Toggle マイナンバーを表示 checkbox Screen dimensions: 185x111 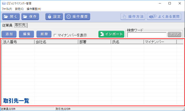[x=55, y=35]
